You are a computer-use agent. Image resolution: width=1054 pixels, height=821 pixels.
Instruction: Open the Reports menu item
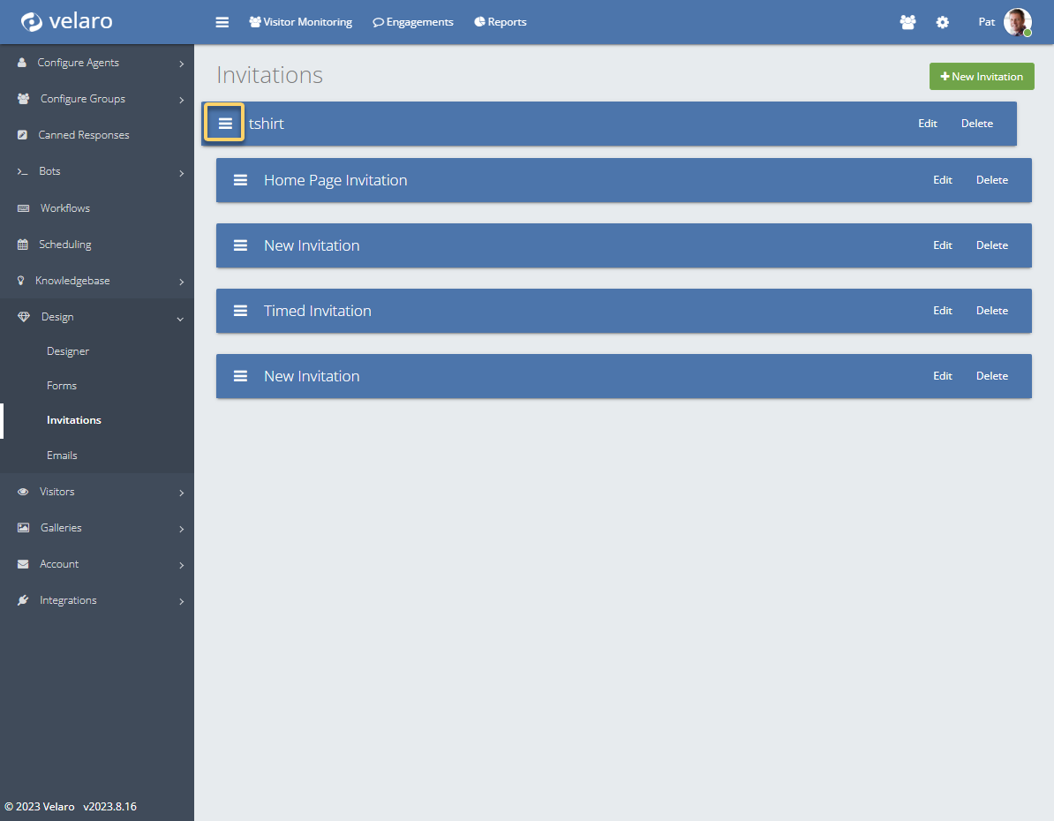pos(501,22)
